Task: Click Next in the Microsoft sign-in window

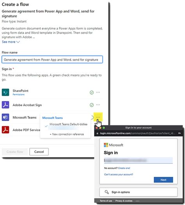Action: click(163, 180)
